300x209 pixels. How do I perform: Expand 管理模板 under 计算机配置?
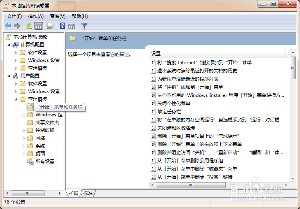[x=16, y=68]
